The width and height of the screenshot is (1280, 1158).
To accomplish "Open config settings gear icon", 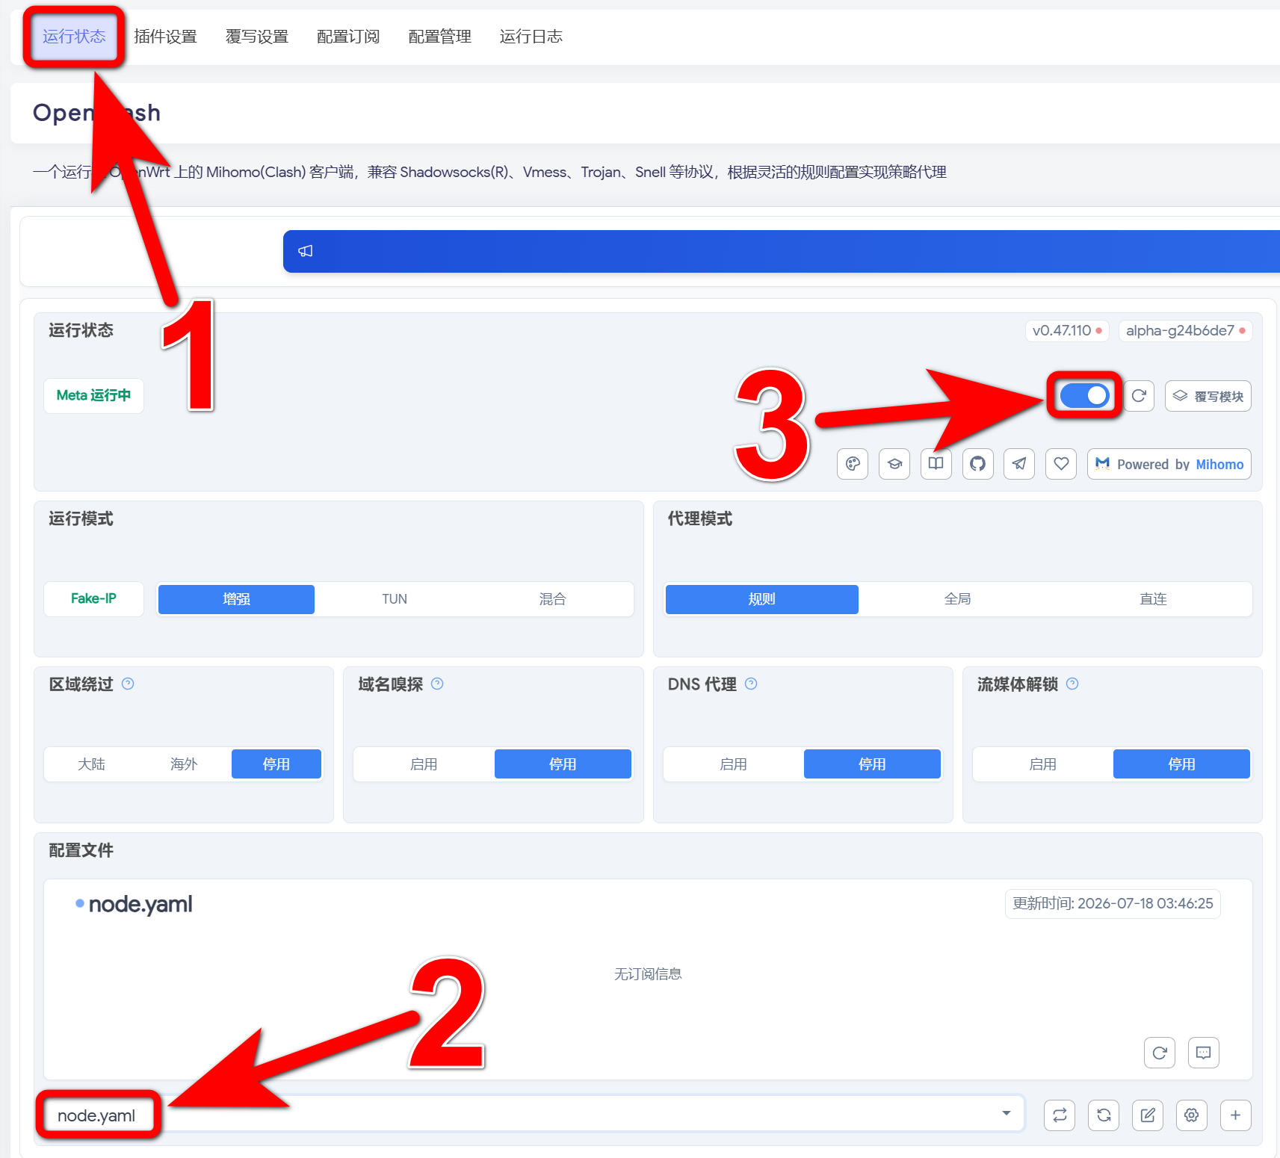I will coord(1192,1115).
